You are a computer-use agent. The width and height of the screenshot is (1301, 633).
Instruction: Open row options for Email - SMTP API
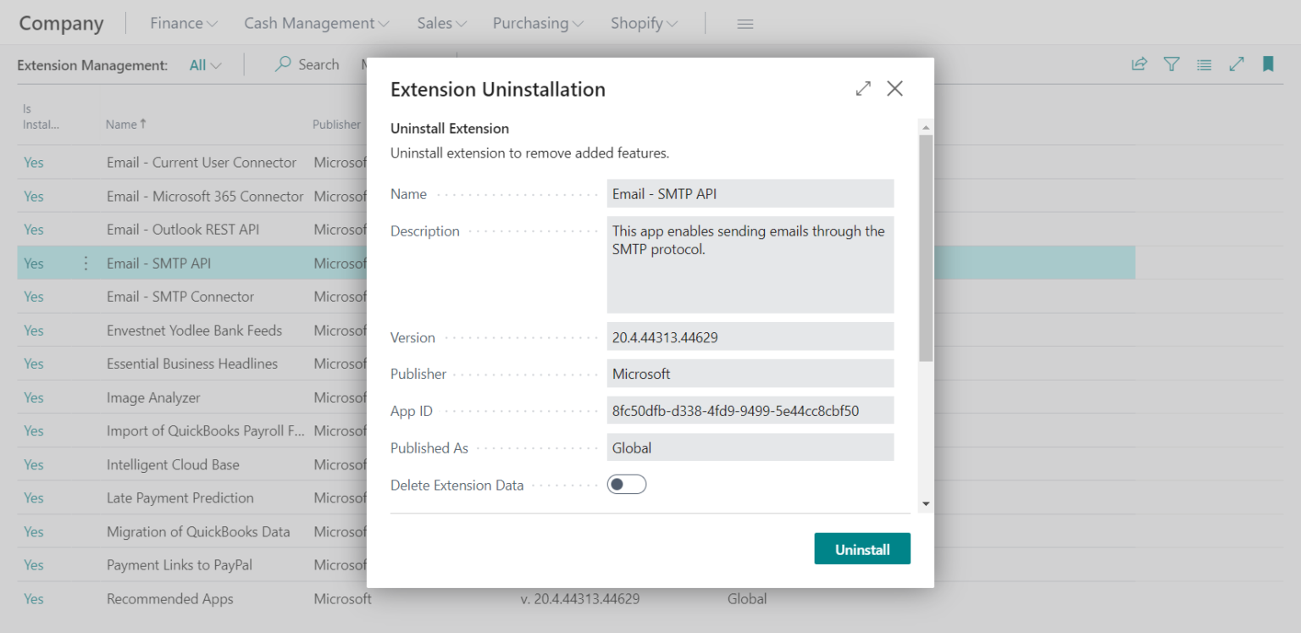coord(86,264)
